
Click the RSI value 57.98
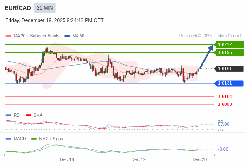[x=223, y=124]
